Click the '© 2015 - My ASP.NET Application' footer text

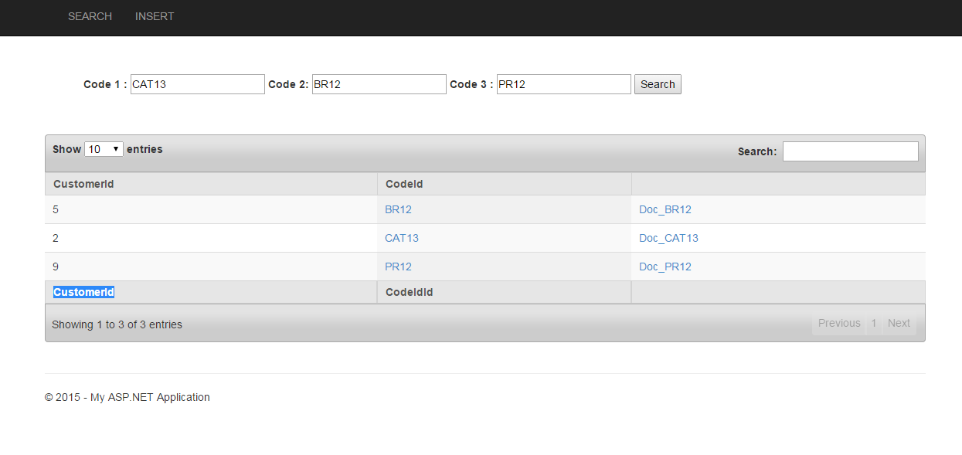[127, 397]
